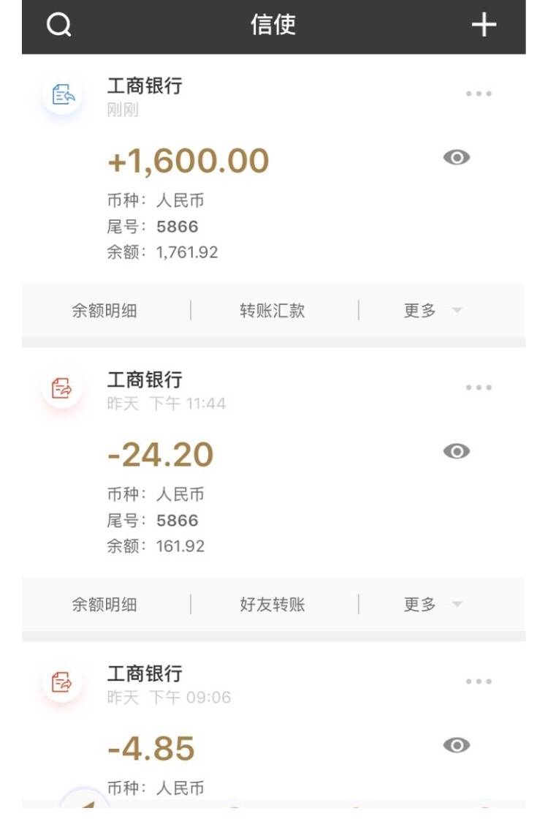The width and height of the screenshot is (548, 819).
Task: Tap the 信使 page title
Action: 273,25
